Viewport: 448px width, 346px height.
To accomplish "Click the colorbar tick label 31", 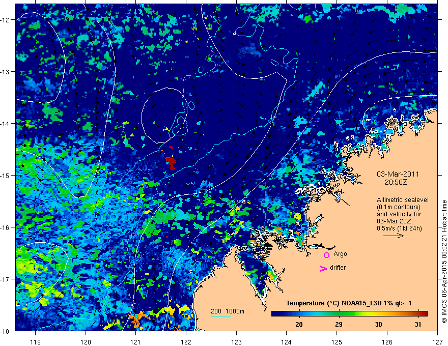I will (x=418, y=324).
